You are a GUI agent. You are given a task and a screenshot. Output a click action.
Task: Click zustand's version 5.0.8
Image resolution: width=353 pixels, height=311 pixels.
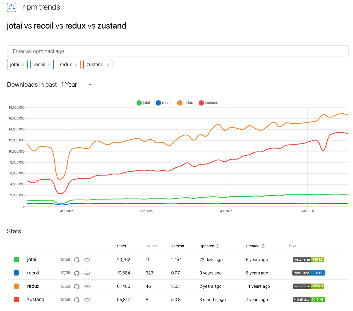[x=176, y=300]
